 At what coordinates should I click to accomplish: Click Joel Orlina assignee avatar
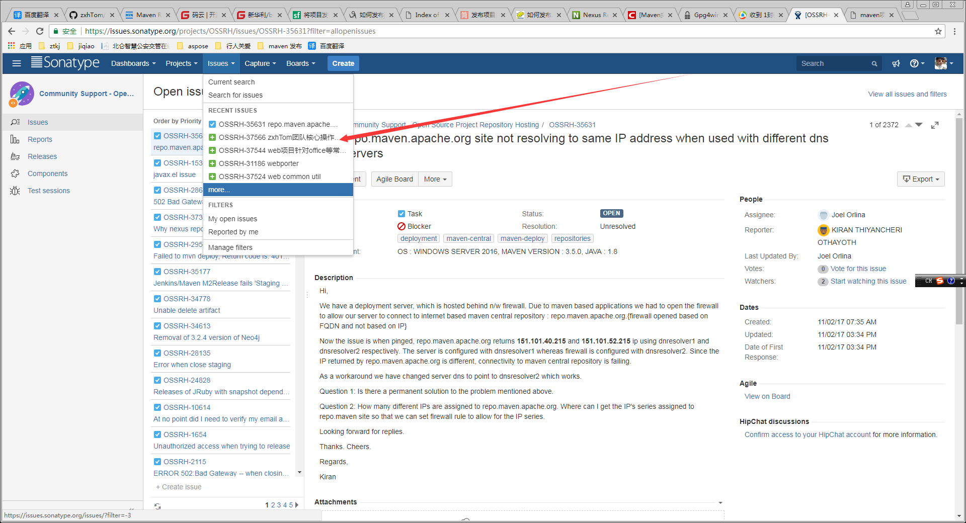click(x=823, y=215)
